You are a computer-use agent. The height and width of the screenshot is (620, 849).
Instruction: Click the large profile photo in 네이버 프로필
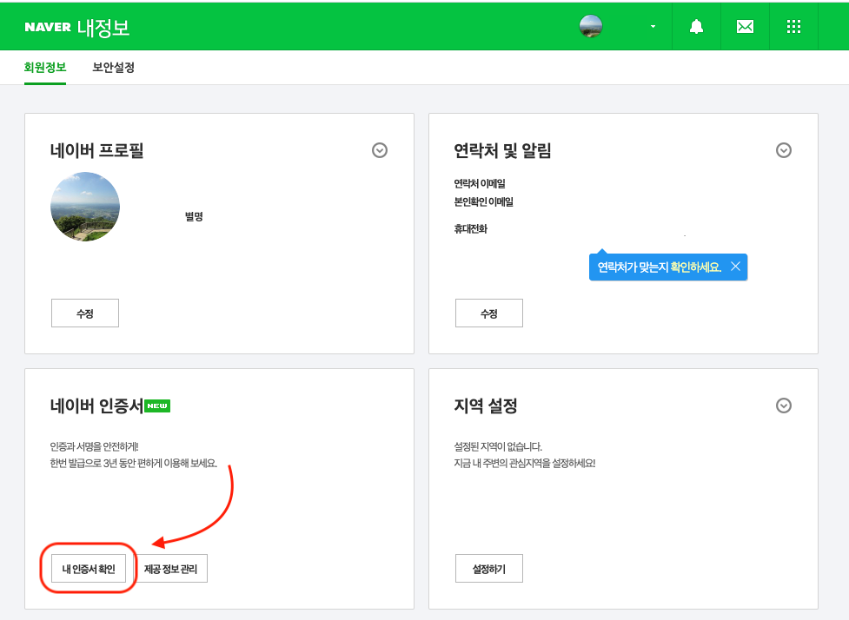tap(85, 207)
